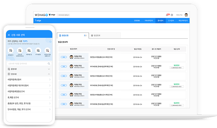Tap the 근로소득 원천징수영수증 shortcut icon
This screenshot has height=128, width=217.
tap(20, 51)
